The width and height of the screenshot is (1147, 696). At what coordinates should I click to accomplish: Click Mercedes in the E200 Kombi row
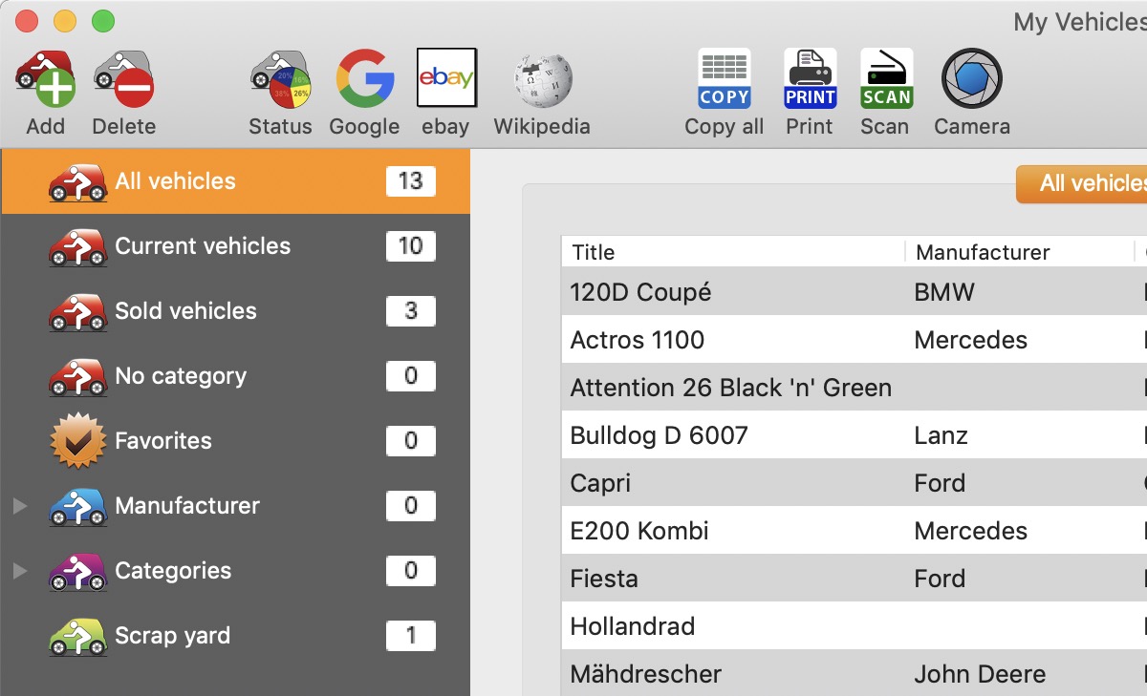971,531
